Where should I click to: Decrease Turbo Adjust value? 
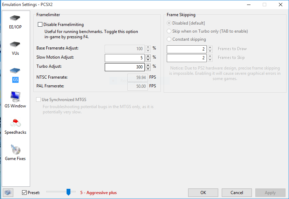coord(148,69)
